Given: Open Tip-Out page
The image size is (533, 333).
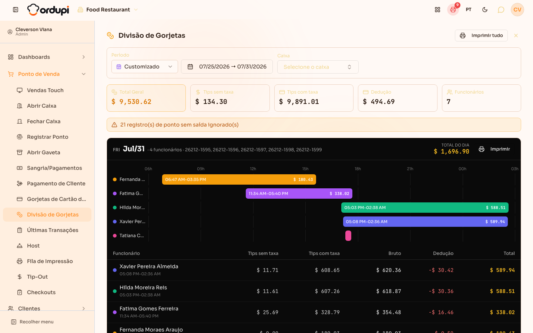Looking at the screenshot, I should (47, 277).
